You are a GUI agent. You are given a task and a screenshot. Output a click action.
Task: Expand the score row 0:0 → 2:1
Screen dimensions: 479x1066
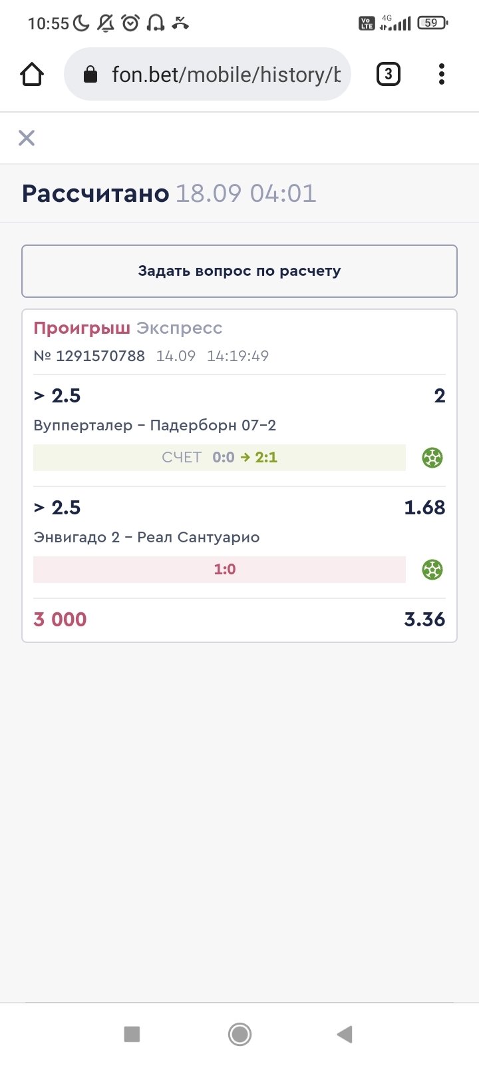(x=220, y=458)
